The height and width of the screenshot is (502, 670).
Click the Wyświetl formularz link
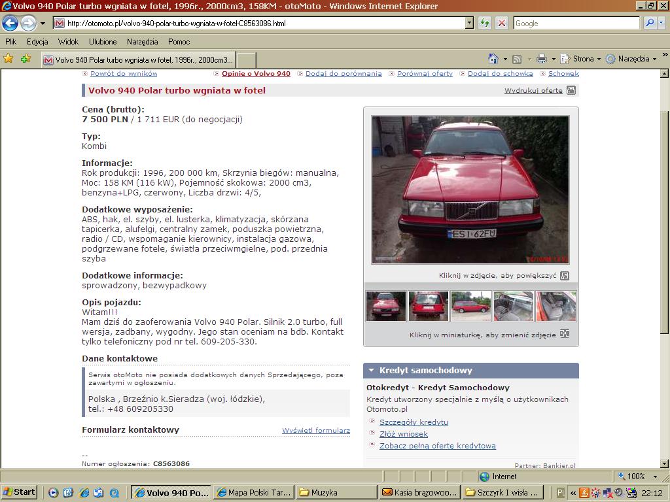tap(315, 431)
